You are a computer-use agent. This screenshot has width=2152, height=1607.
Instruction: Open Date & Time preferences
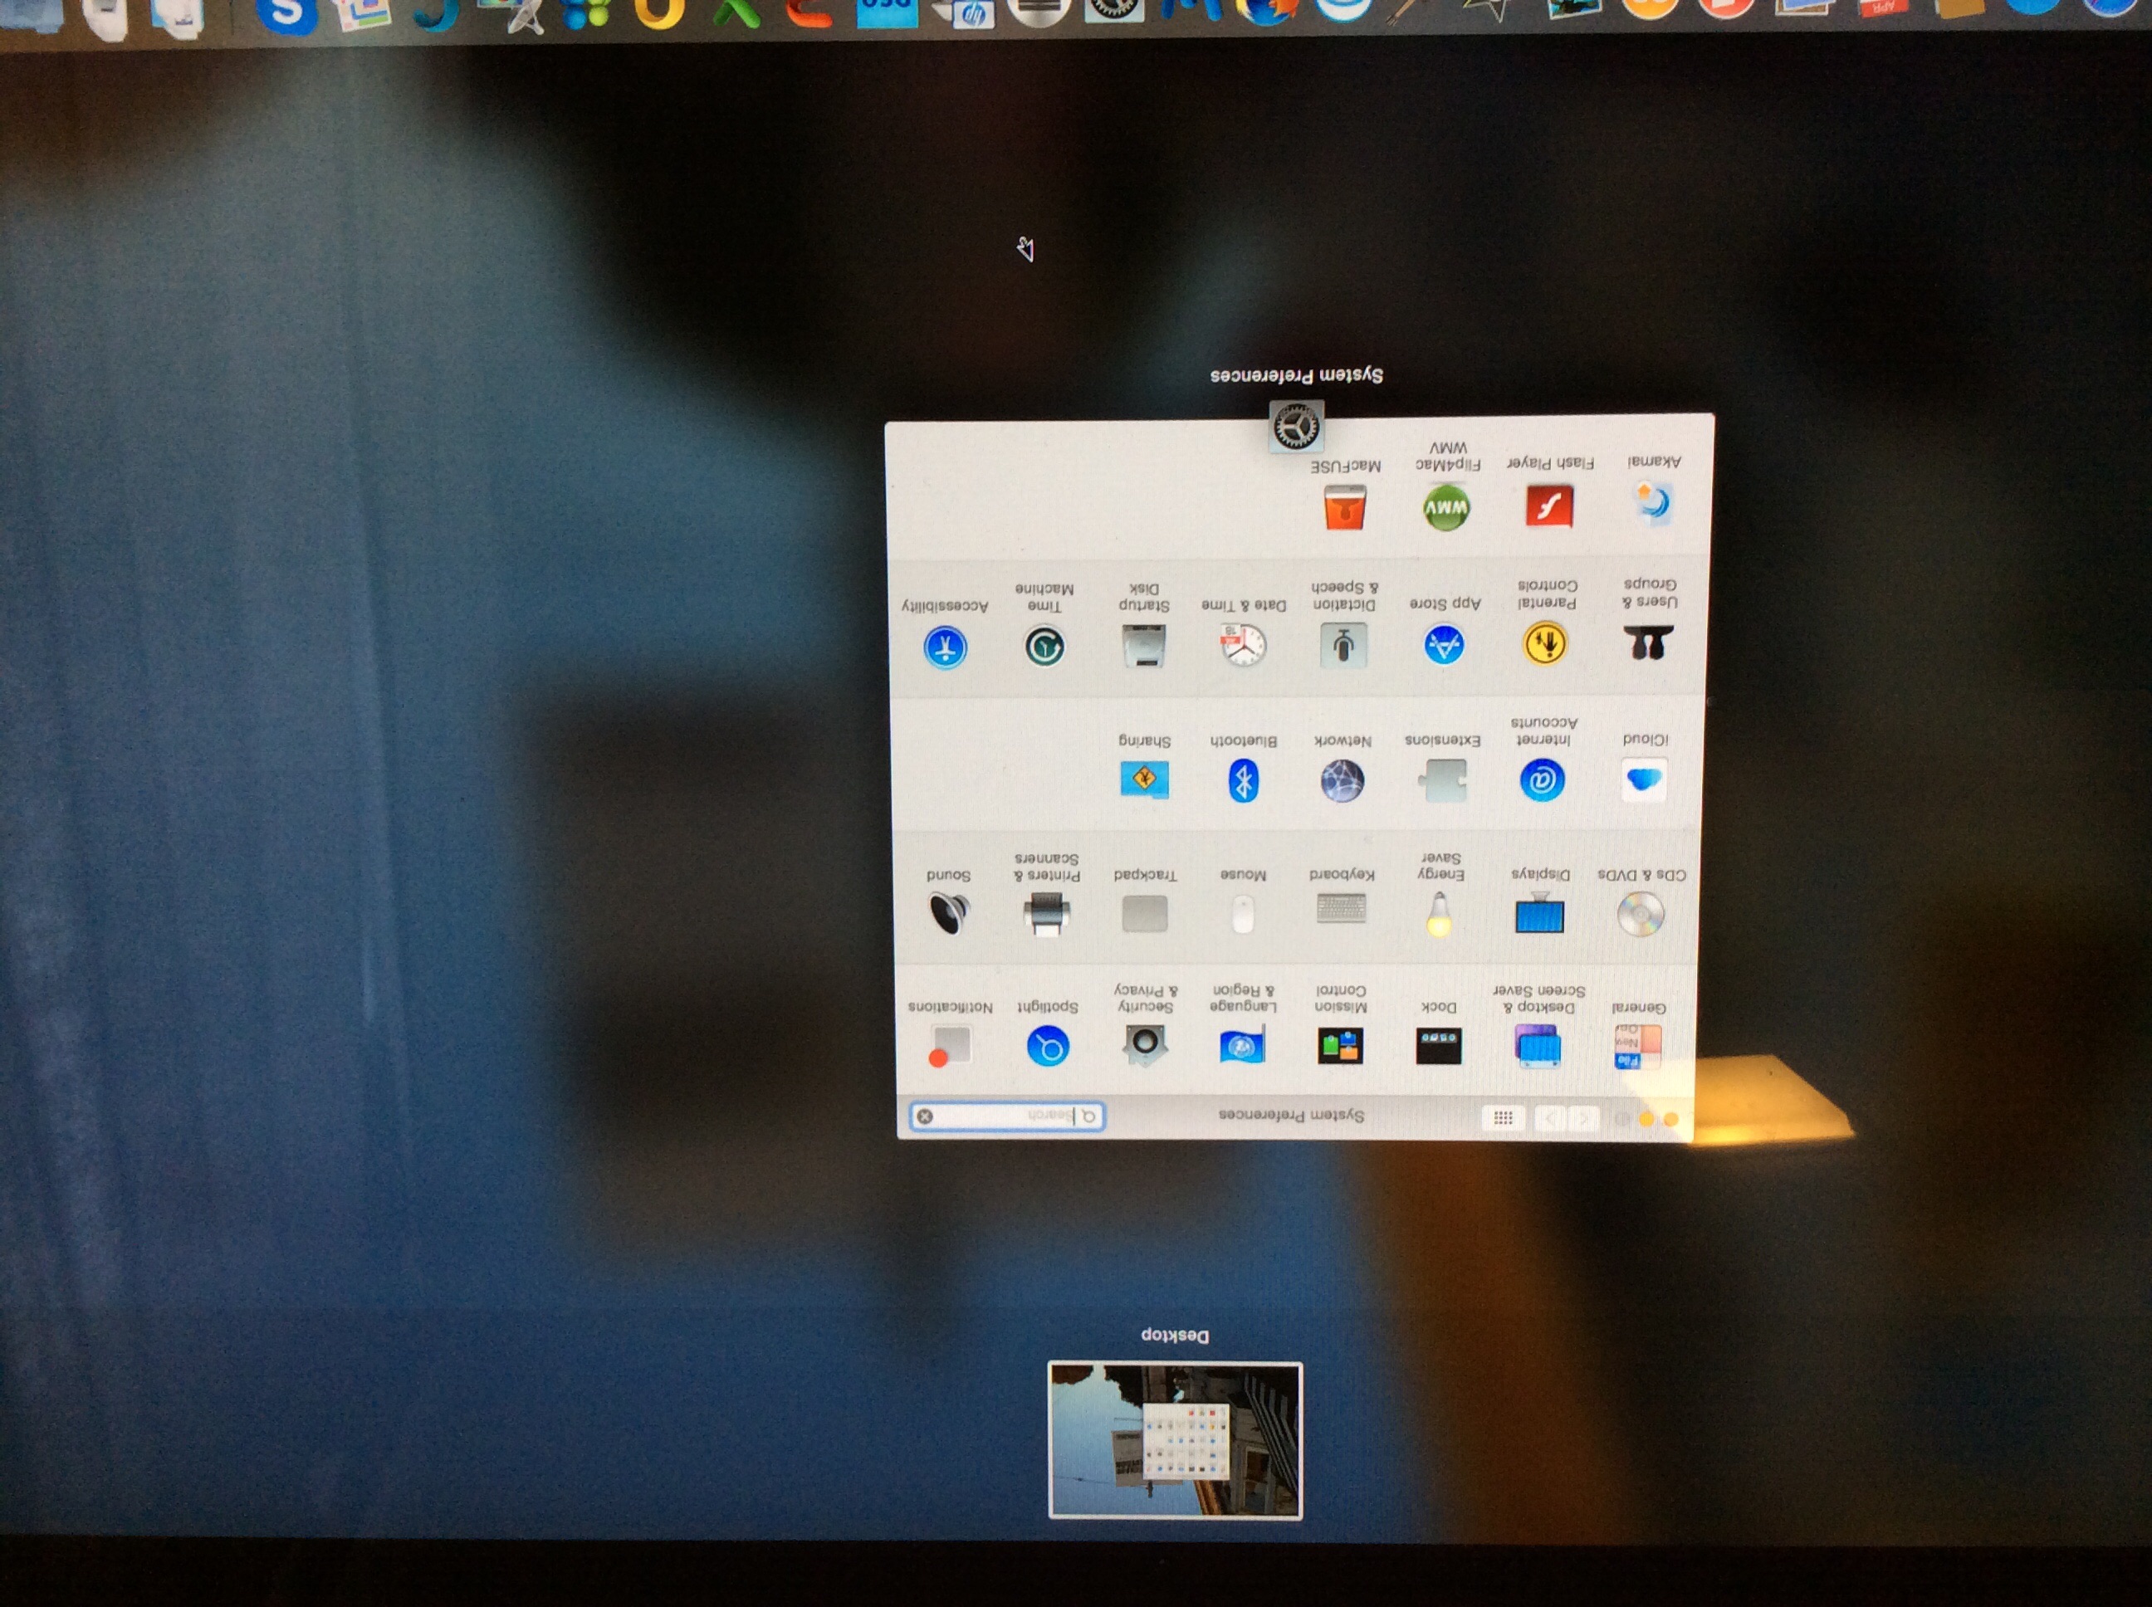[1244, 646]
